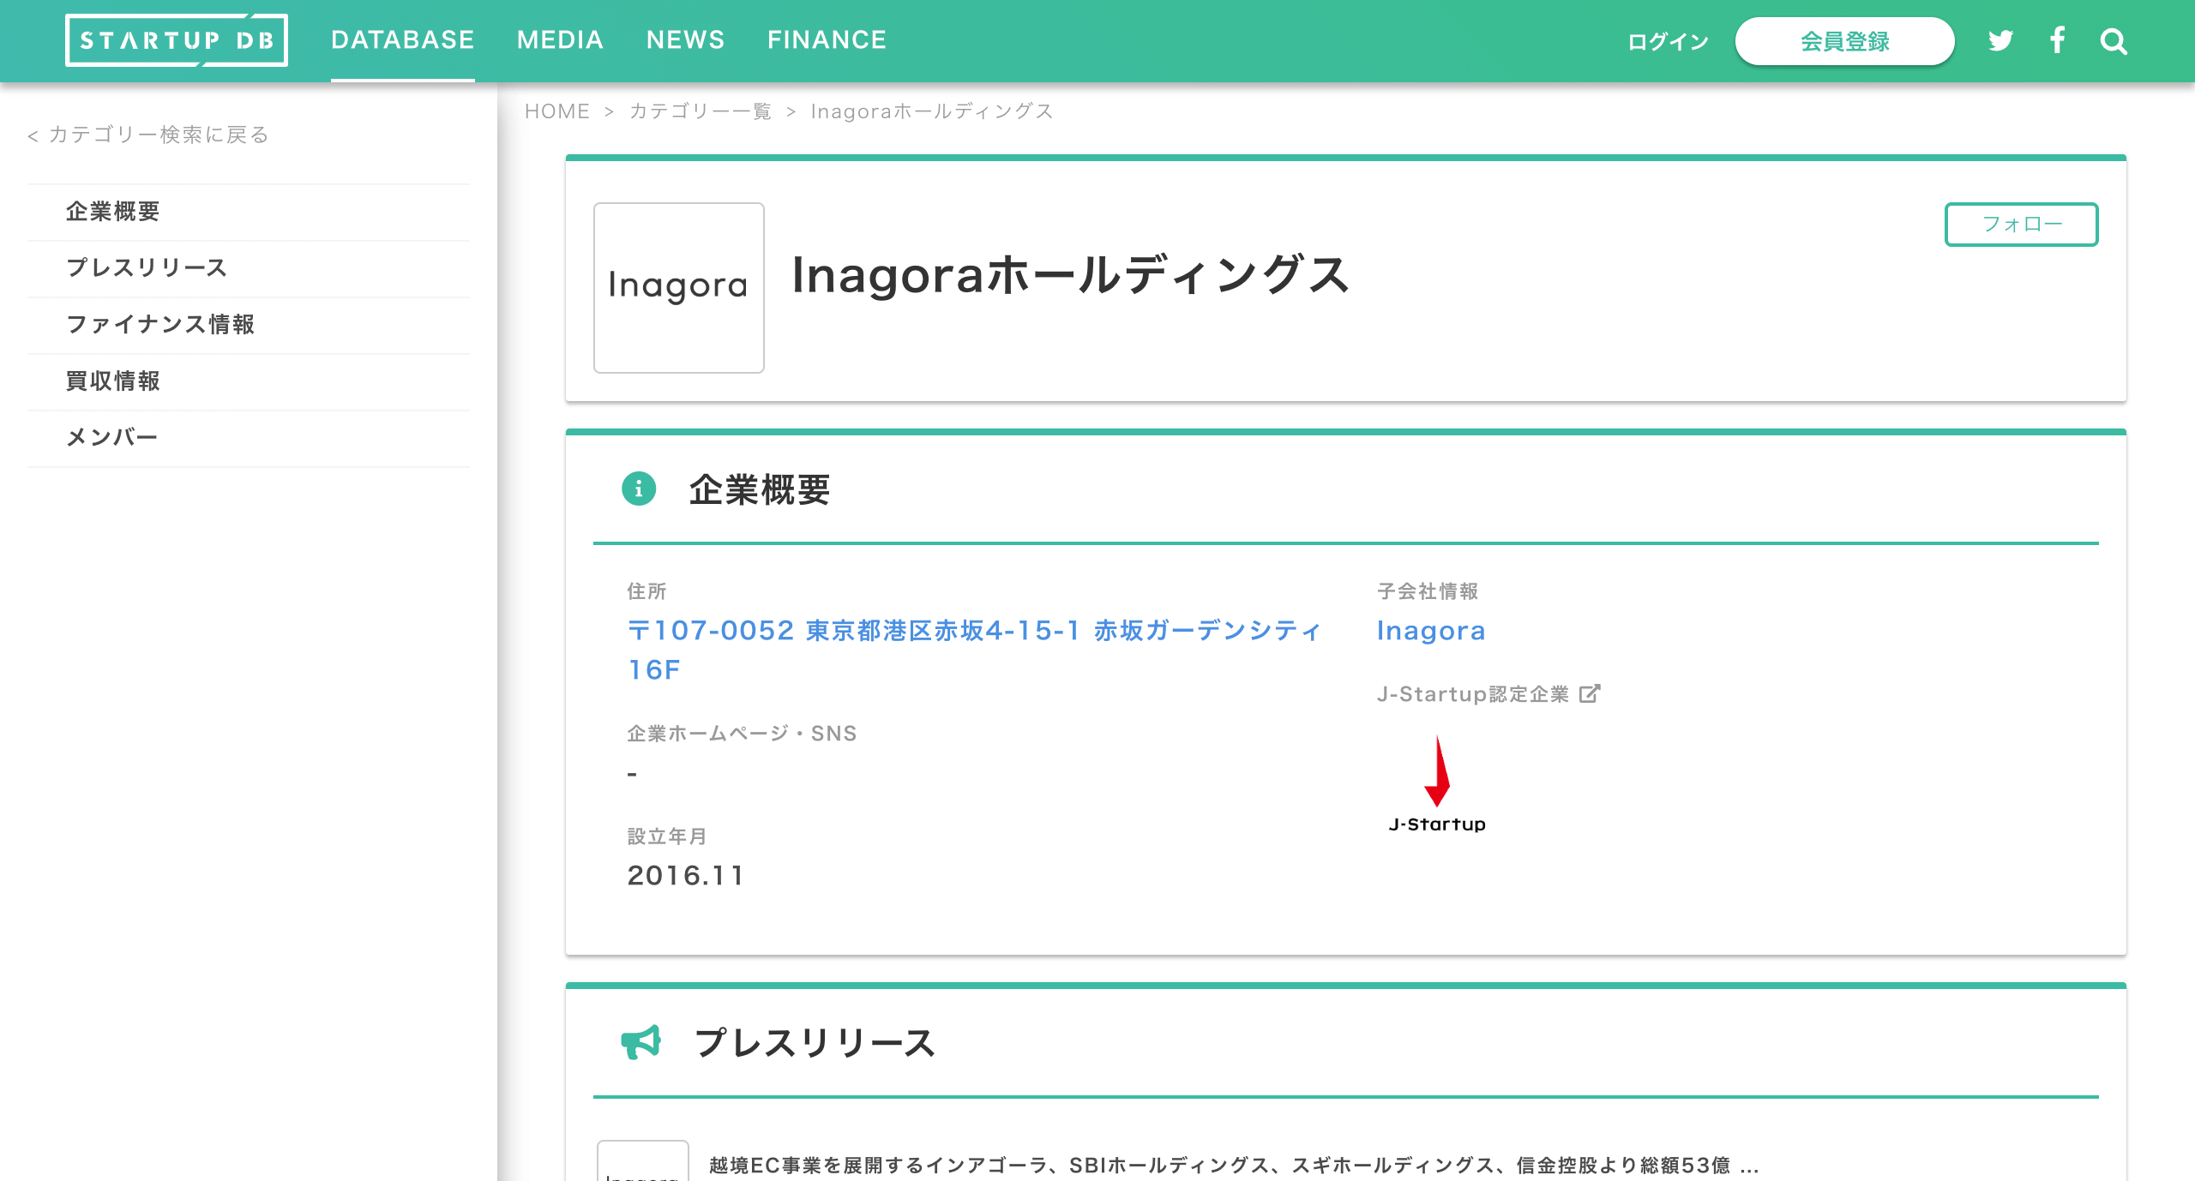Select the NEWS navigation item
The width and height of the screenshot is (2195, 1181).
(x=685, y=40)
